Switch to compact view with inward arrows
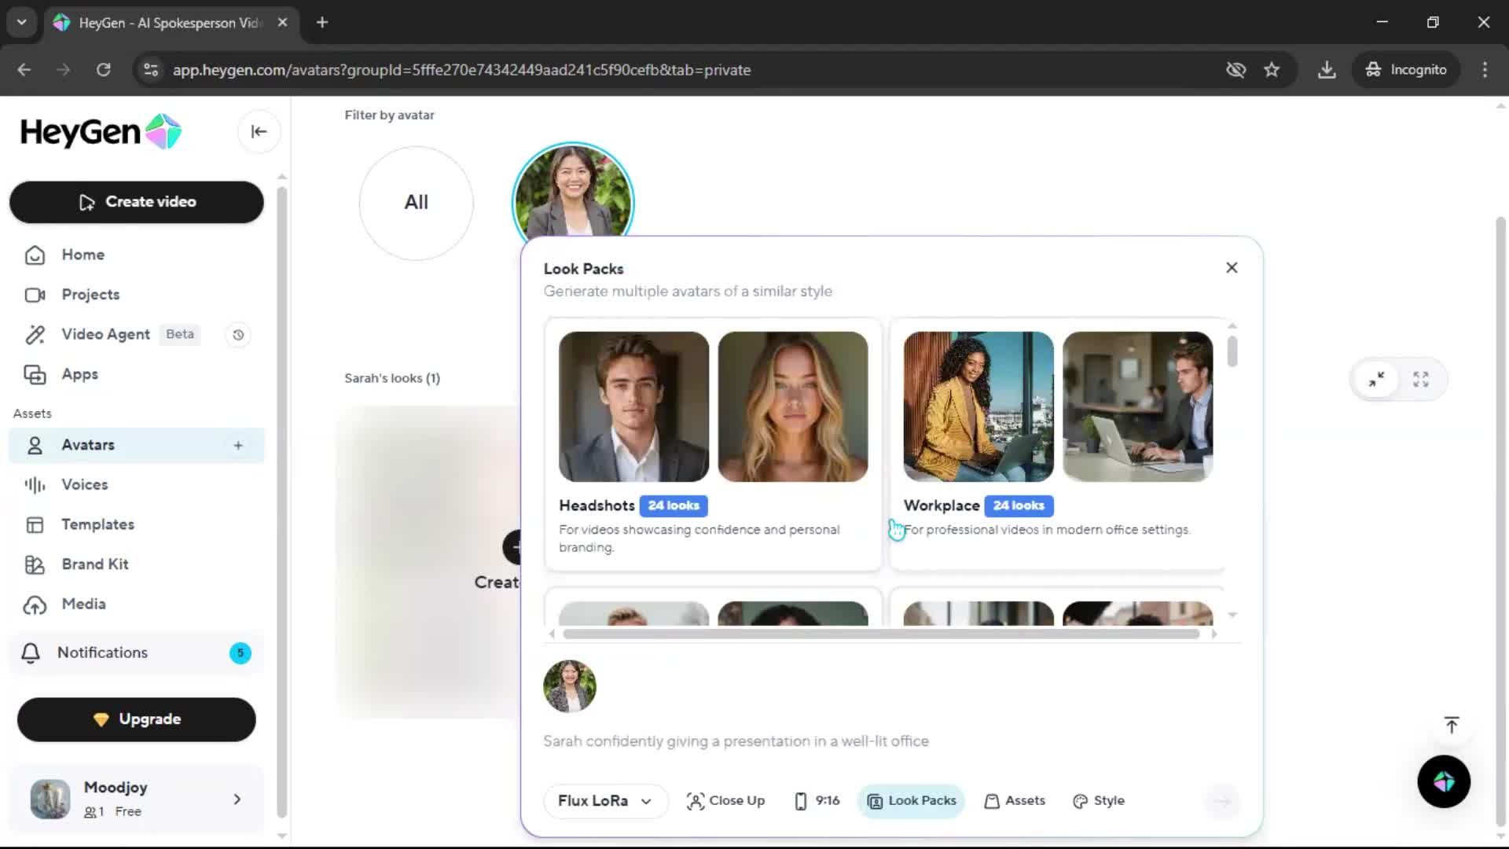Image resolution: width=1509 pixels, height=849 pixels. (x=1376, y=380)
